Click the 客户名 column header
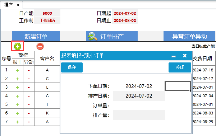This screenshot has height=136, width=216. [x=47, y=58]
